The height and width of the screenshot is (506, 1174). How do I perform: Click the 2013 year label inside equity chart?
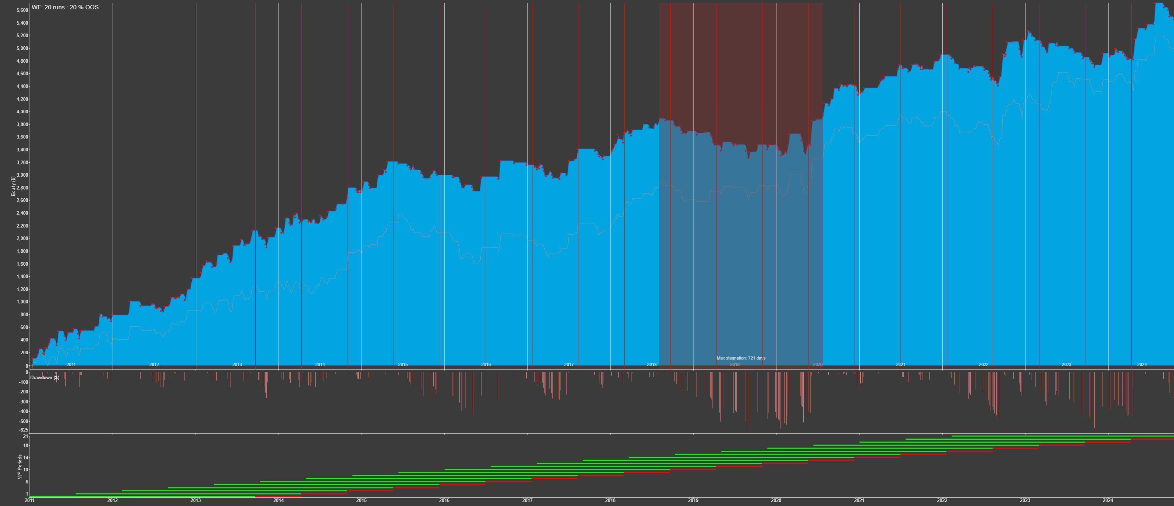(x=237, y=364)
